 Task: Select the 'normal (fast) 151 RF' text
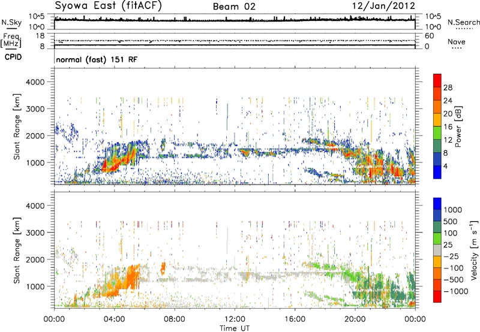(97, 59)
